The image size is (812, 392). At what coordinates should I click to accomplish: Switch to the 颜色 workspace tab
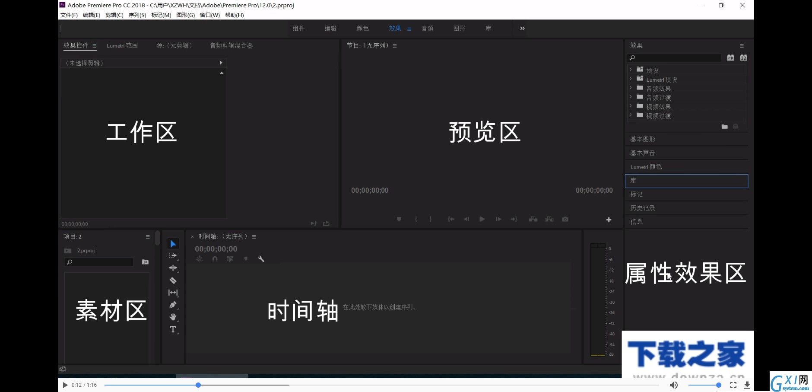[x=363, y=29]
